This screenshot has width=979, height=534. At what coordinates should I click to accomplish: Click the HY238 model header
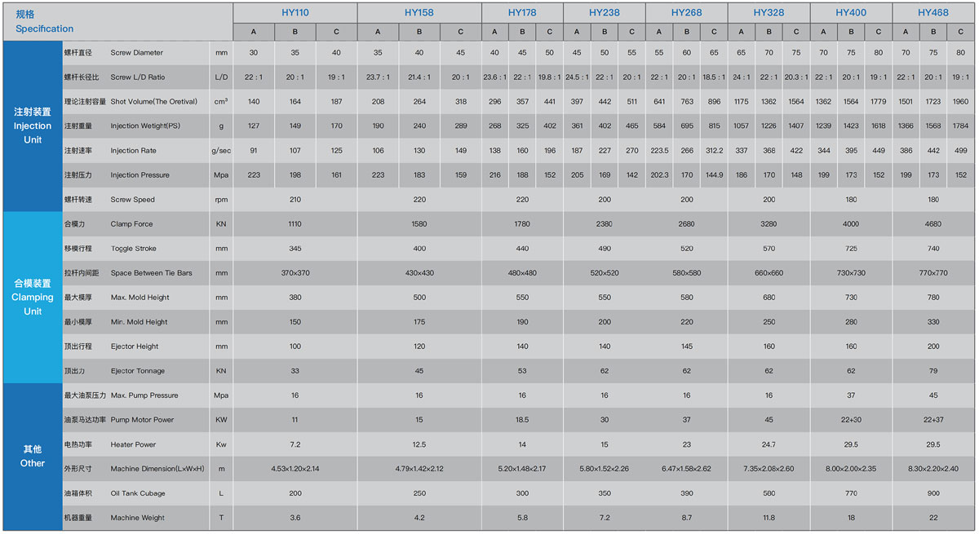coord(604,13)
